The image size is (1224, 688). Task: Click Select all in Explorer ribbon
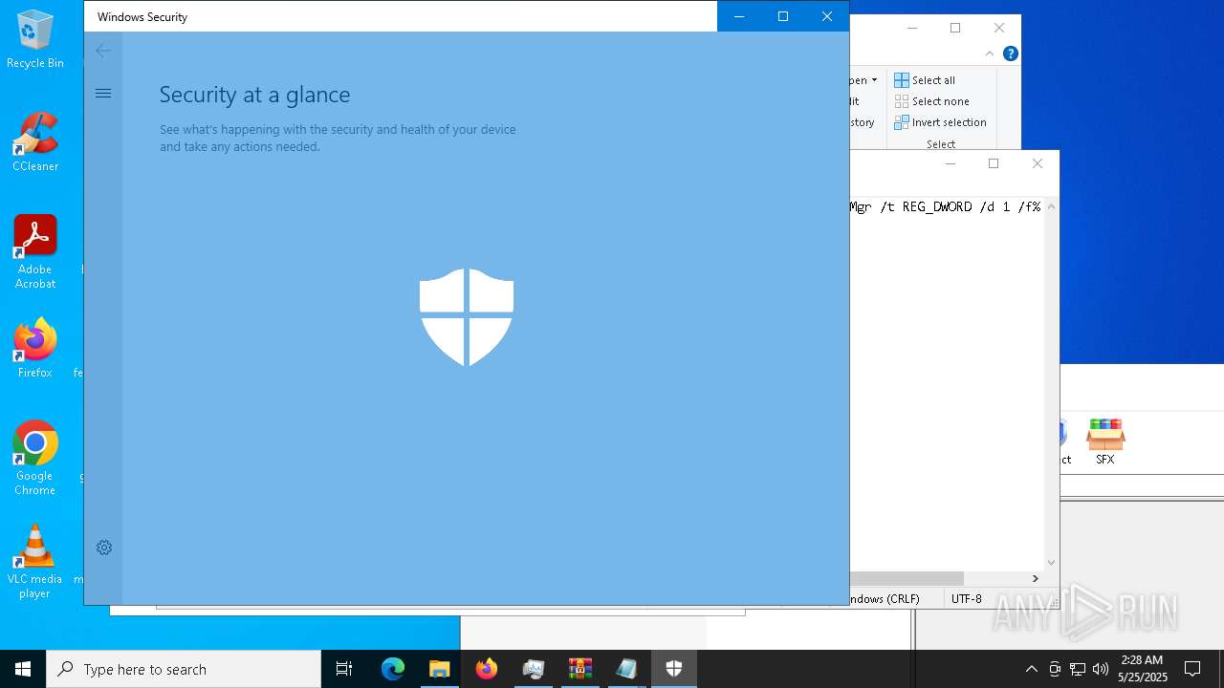coord(925,80)
